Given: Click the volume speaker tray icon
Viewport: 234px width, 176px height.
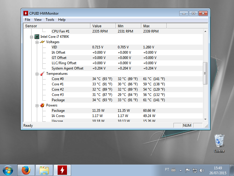Looking at the screenshot, I should click(x=202, y=170).
